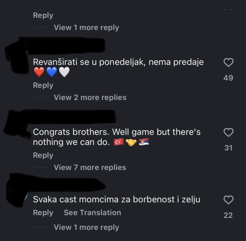The width and height of the screenshot is (246, 241).
Task: Select the "nema predaje" comment text
Action: point(118,62)
